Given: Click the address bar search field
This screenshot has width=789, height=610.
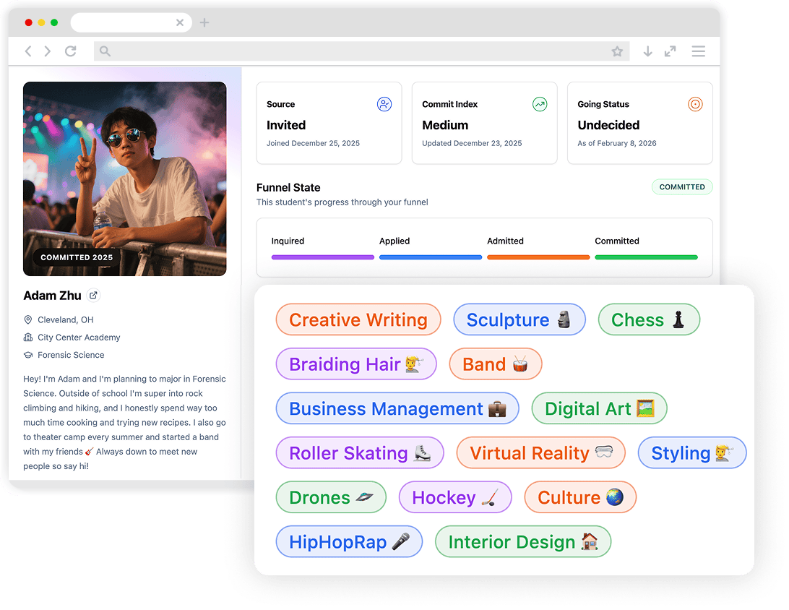Looking at the screenshot, I should pos(361,51).
